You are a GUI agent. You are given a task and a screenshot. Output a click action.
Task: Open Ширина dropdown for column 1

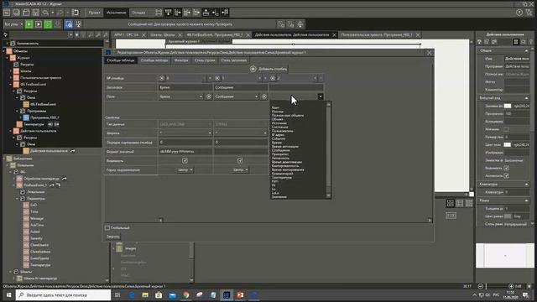pyautogui.click(x=265, y=133)
